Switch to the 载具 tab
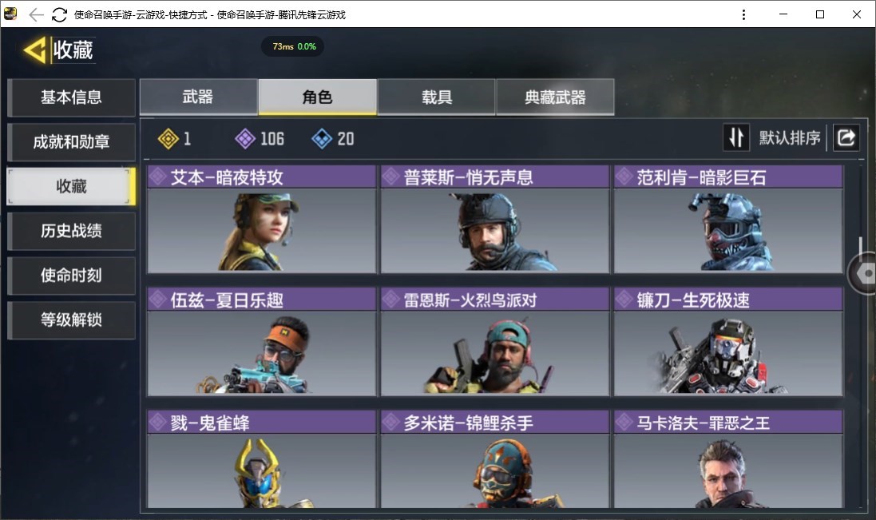Image resolution: width=876 pixels, height=520 pixels. [x=436, y=97]
